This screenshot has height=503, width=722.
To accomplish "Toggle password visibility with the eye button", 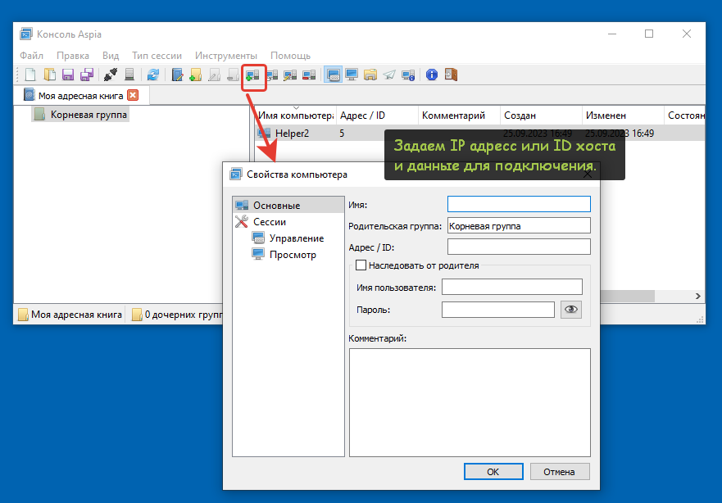I will (x=571, y=309).
